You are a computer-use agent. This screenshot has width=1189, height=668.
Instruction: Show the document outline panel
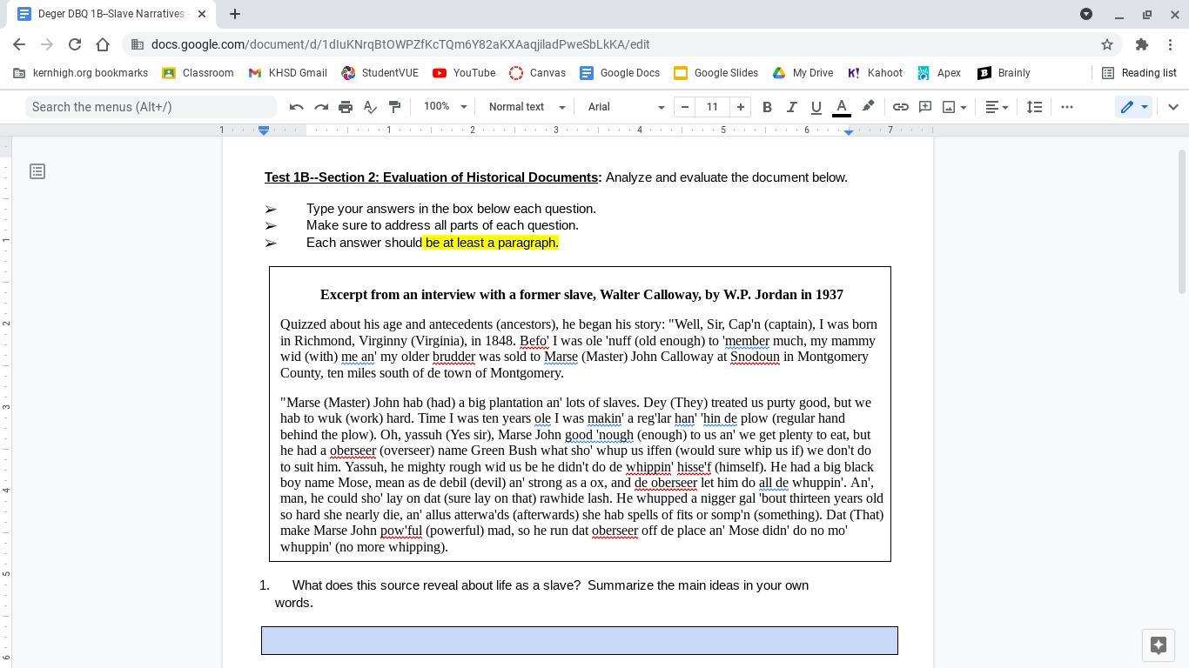pyautogui.click(x=37, y=171)
